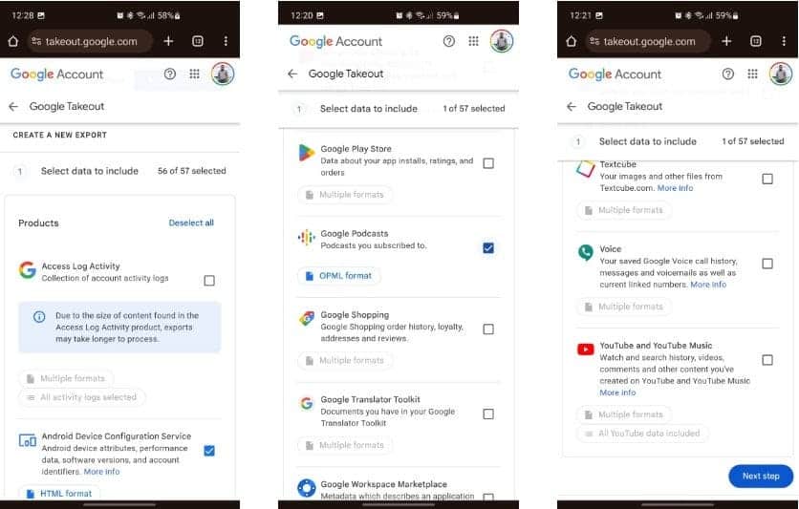Click the address bar in the left phone
Image resolution: width=799 pixels, height=509 pixels.
[90, 41]
